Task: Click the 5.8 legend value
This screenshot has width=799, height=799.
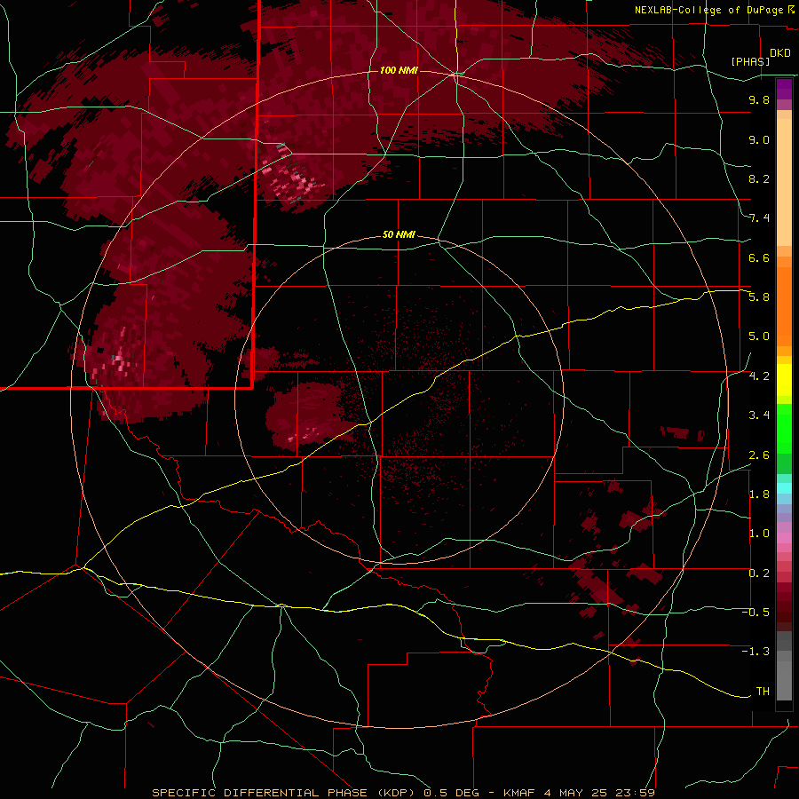Action: pyautogui.click(x=759, y=297)
